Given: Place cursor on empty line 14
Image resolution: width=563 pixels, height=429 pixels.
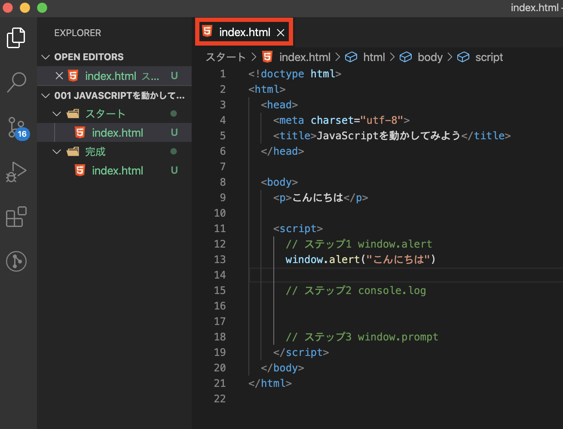Looking at the screenshot, I should pyautogui.click(x=406, y=275).
